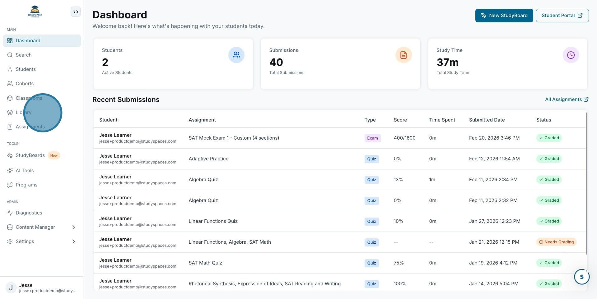The height and width of the screenshot is (299, 597).
Task: Open Cohorts from the sidebar
Action: 42,84
